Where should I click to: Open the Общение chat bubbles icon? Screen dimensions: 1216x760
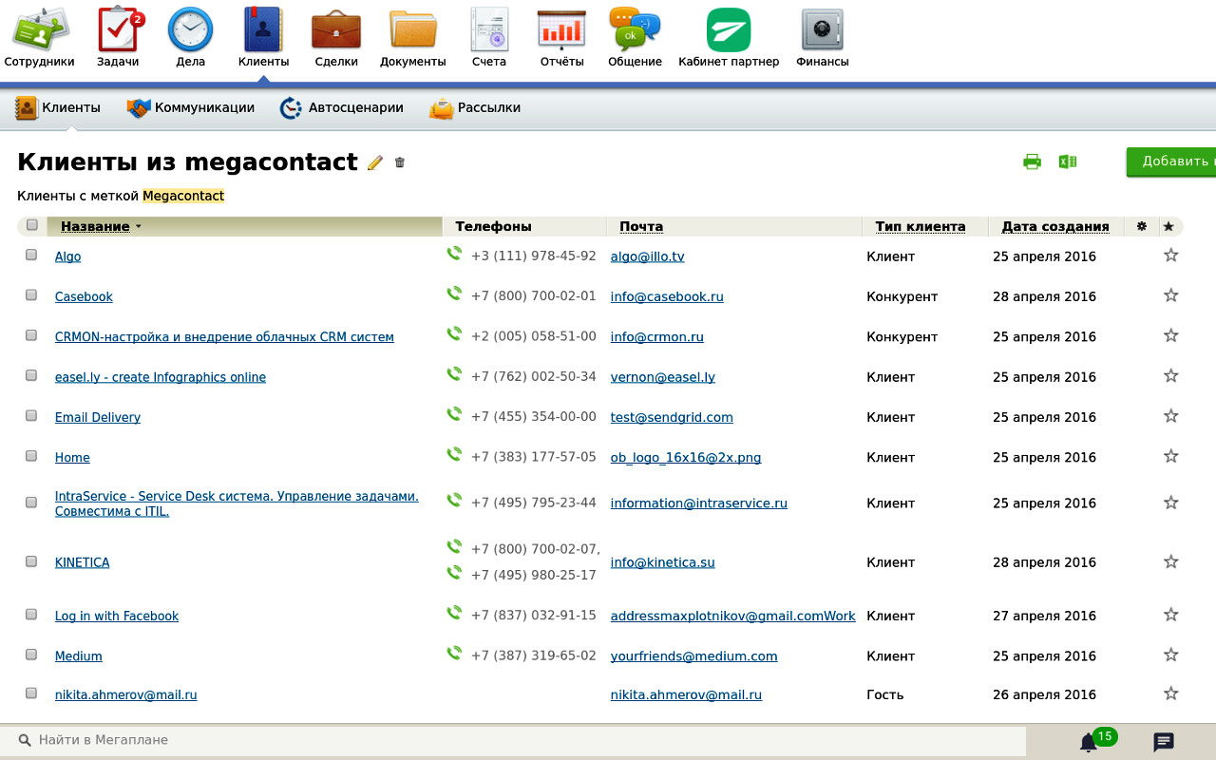(635, 38)
